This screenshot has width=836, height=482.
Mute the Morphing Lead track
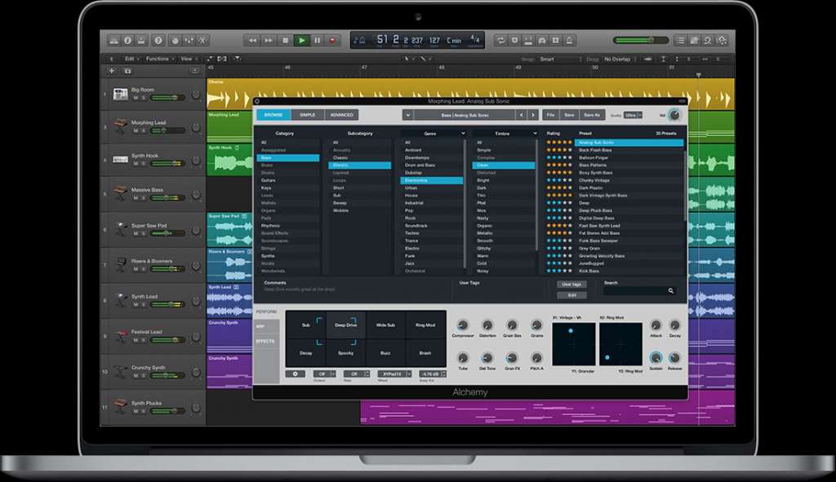coord(136,130)
